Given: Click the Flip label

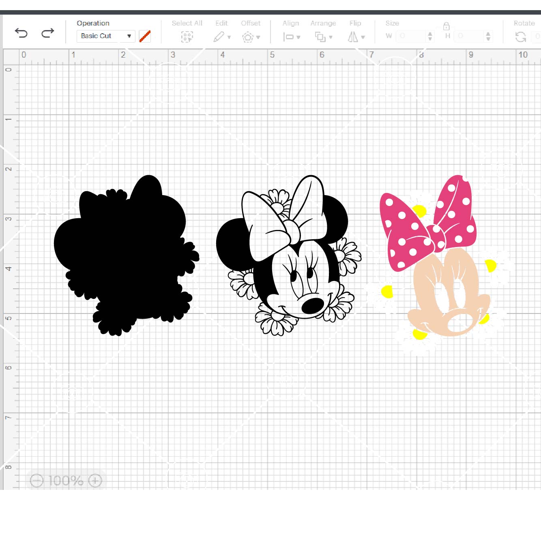Looking at the screenshot, I should 355,23.
